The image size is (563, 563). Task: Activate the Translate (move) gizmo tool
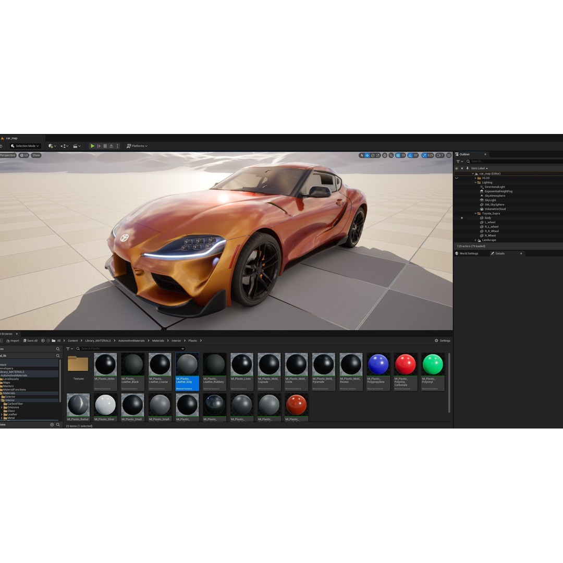point(367,155)
